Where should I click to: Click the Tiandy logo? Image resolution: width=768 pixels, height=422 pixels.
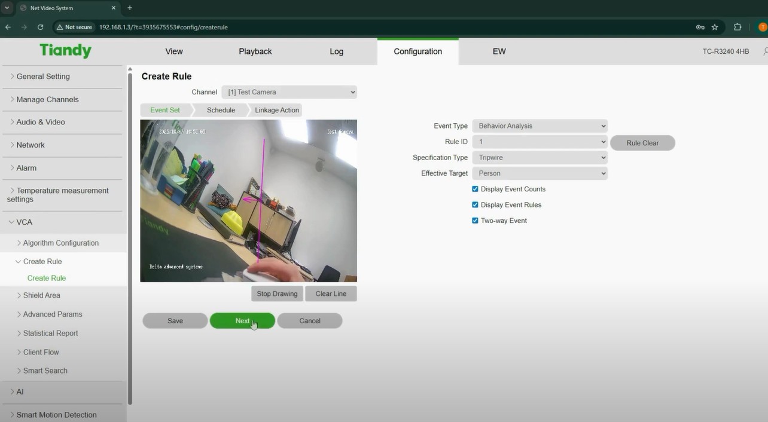(x=65, y=51)
